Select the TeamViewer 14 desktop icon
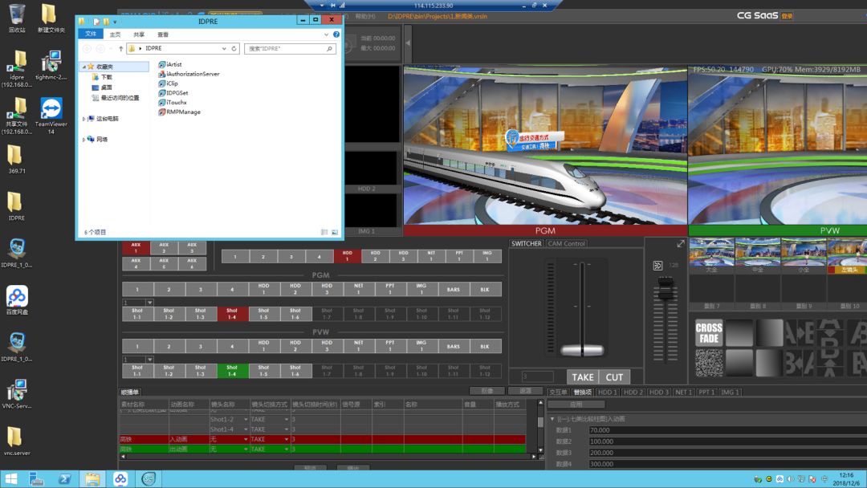The height and width of the screenshot is (488, 867). 51,116
